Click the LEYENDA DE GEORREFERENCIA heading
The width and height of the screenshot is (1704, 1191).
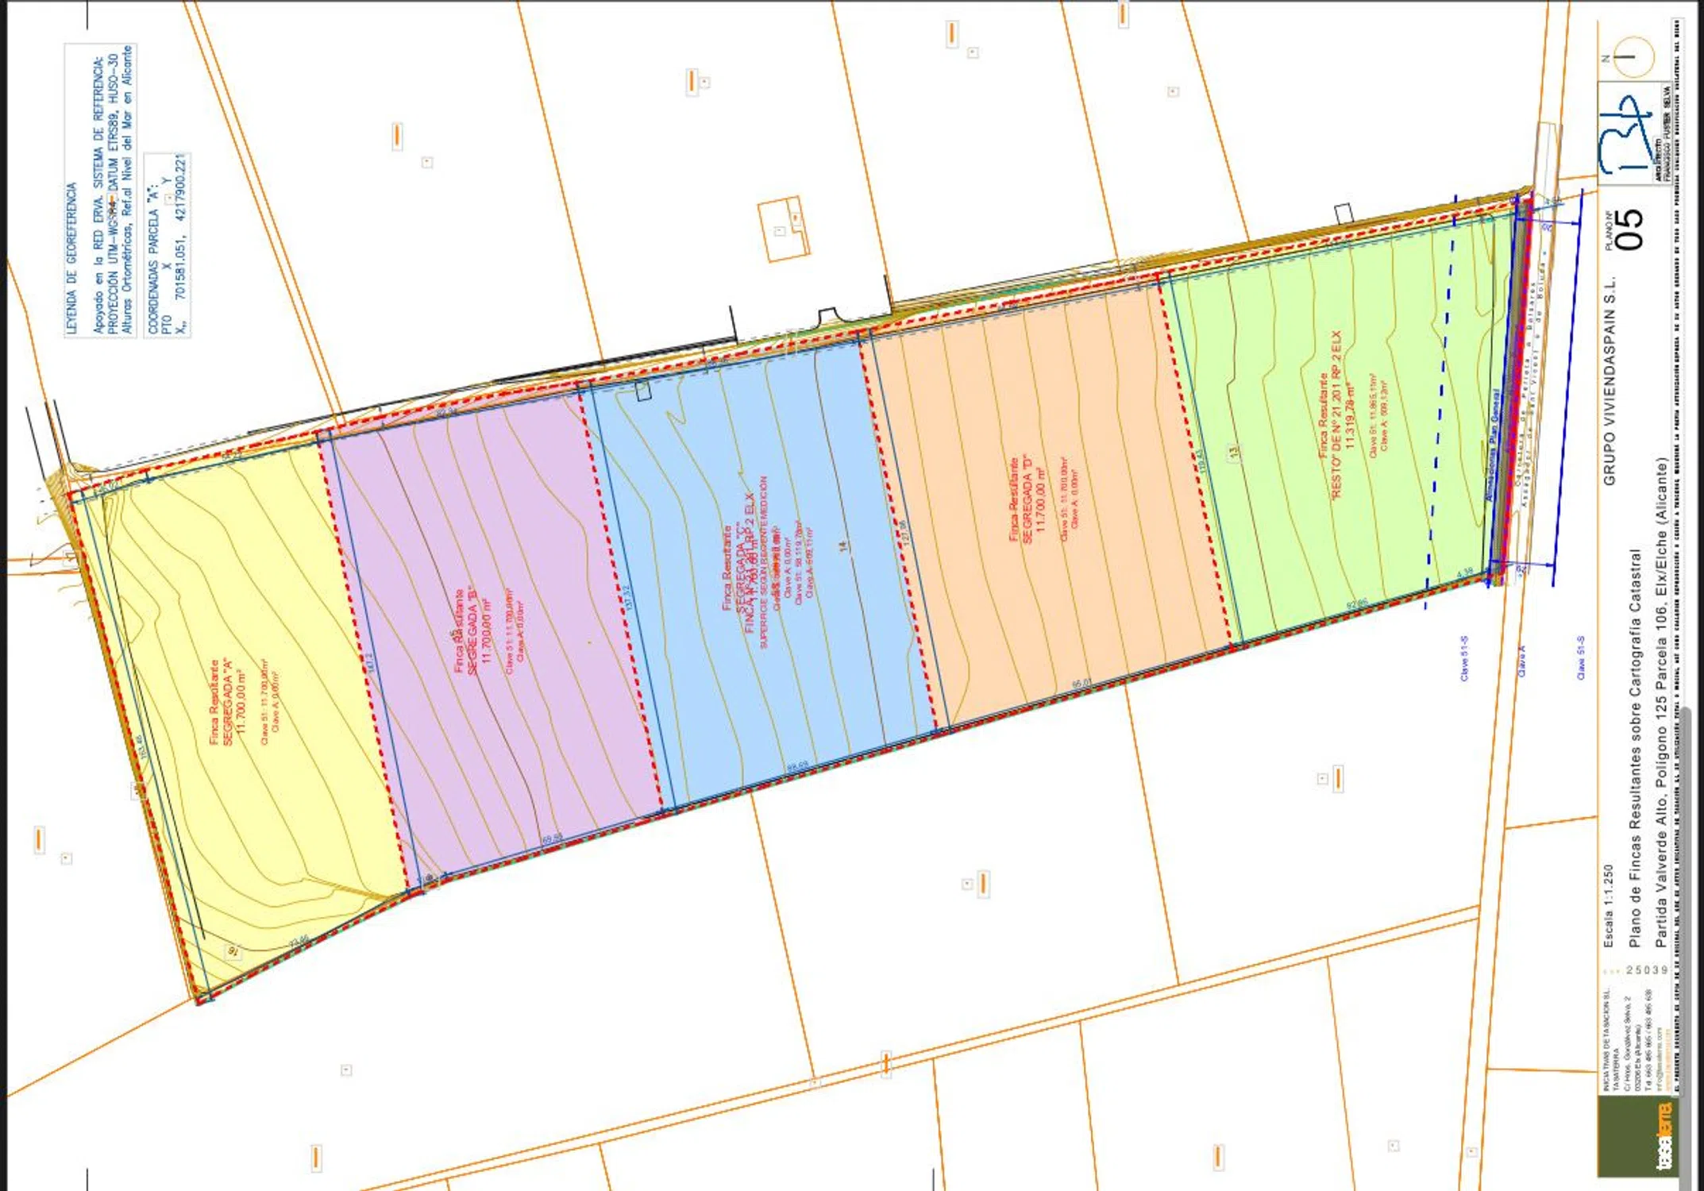(x=71, y=258)
